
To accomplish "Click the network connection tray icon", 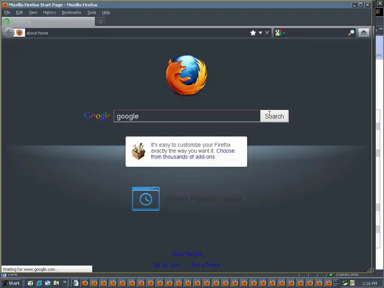I will [345, 283].
